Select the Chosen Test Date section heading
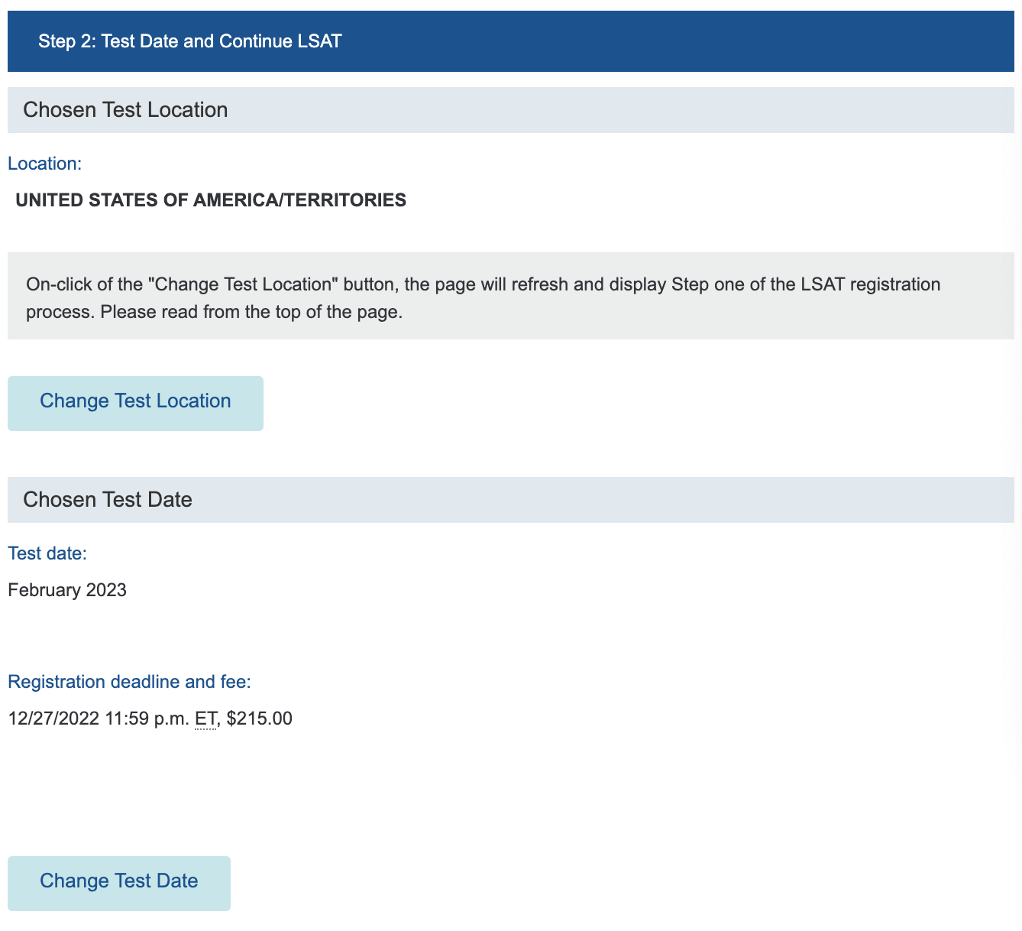The height and width of the screenshot is (931, 1022). click(108, 500)
